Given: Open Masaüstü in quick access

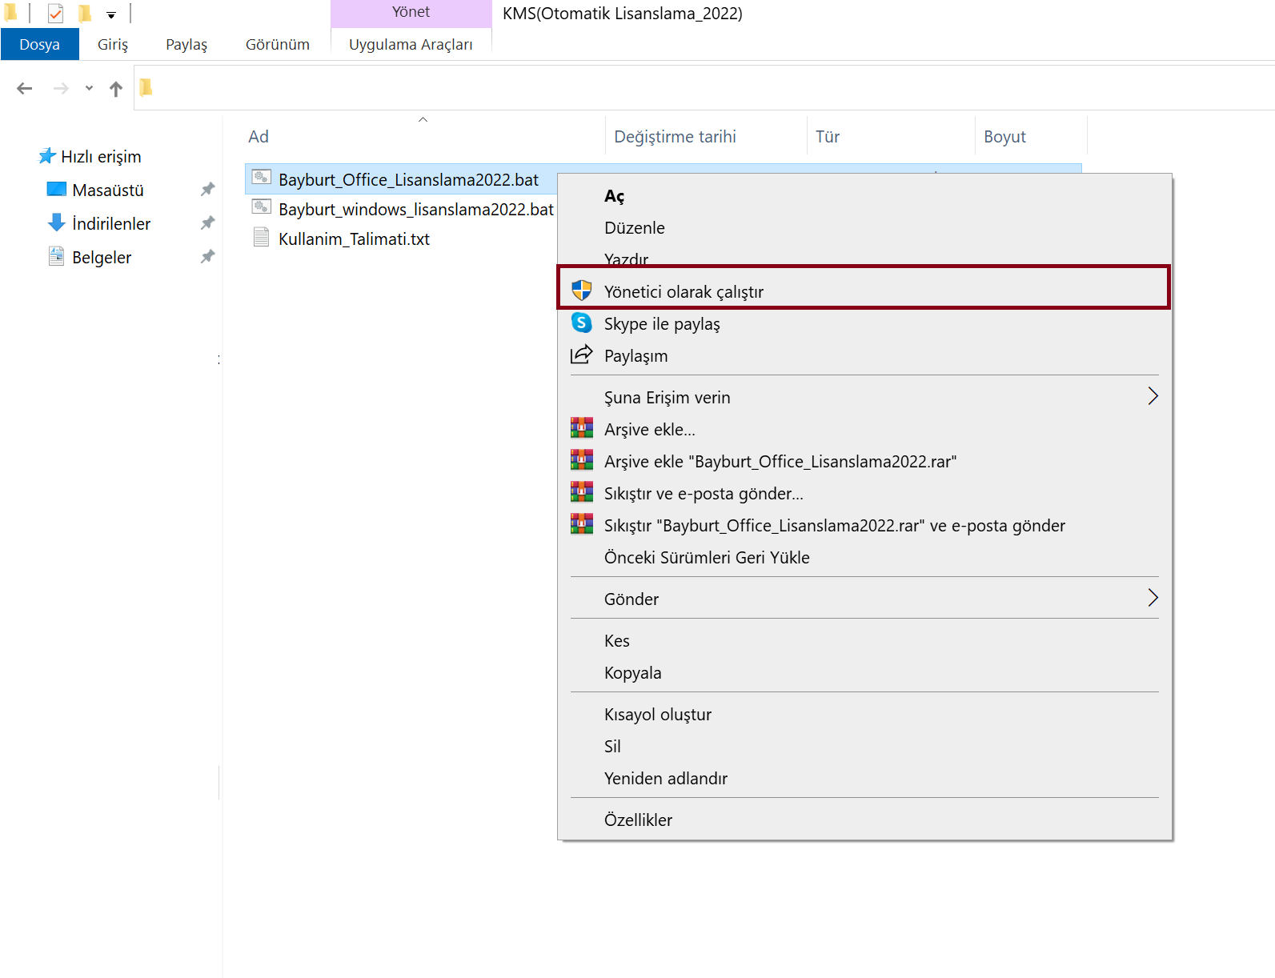Looking at the screenshot, I should [108, 190].
